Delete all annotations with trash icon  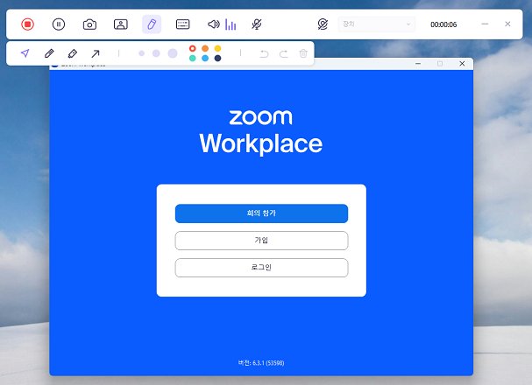[x=303, y=53]
